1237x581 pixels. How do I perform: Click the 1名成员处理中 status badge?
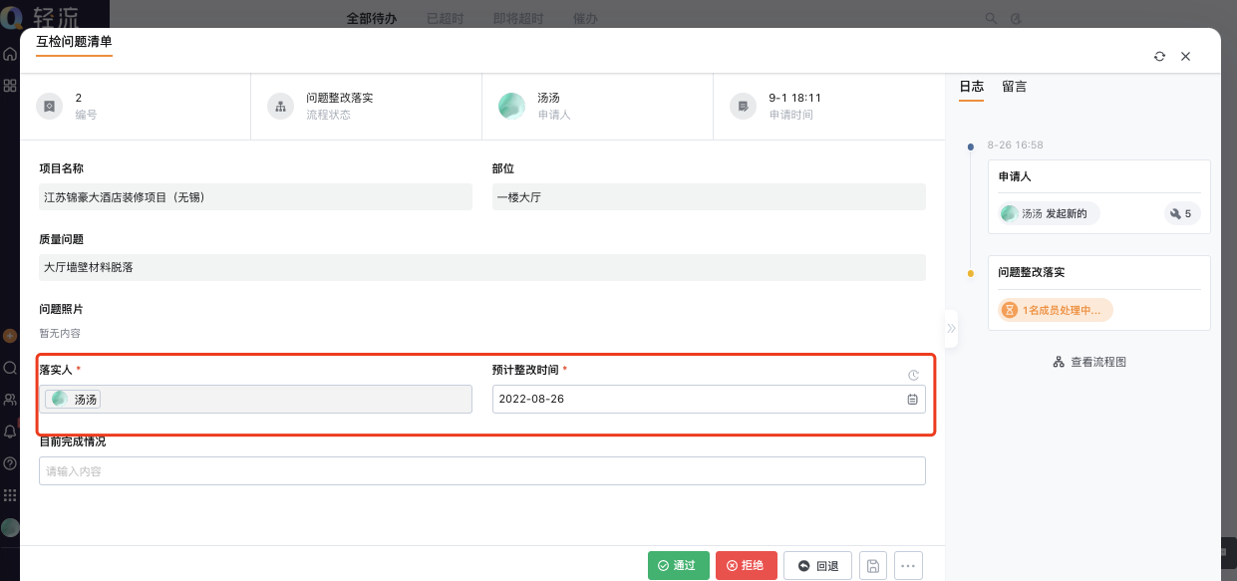coord(1056,310)
